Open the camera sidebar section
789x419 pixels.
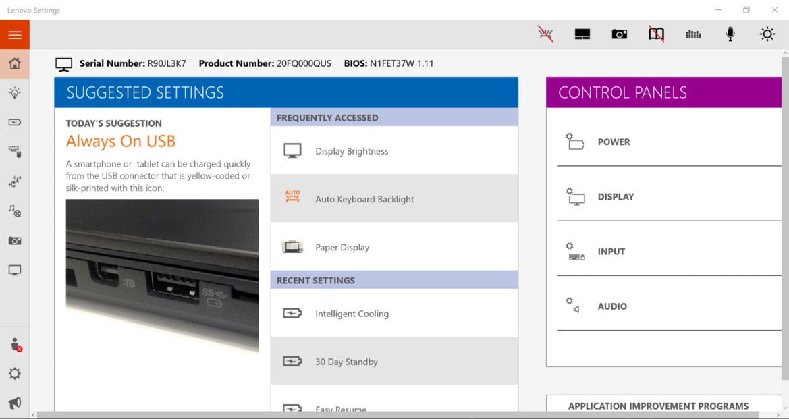tap(15, 240)
